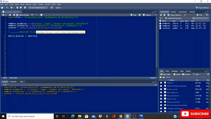Open the Code menu
211x119 pixels.
[12, 4]
